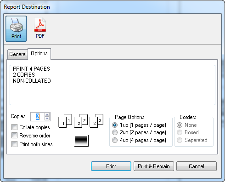Viewport: 225px width, 182px height.
Task: Switch to the General tab
Action: point(18,54)
